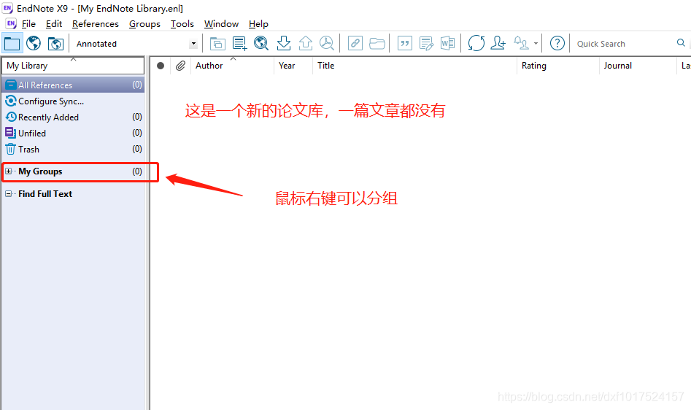Click Copy to Local Library toolbar icon
This screenshot has height=410, width=691.
point(217,44)
